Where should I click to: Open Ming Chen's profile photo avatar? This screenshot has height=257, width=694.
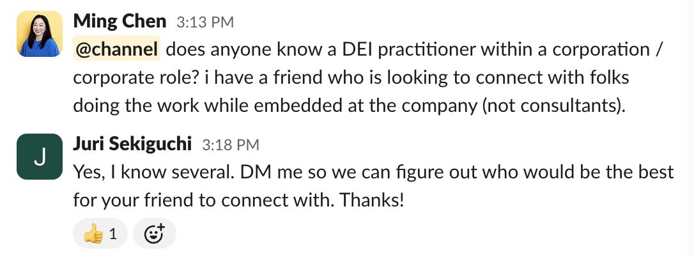(x=40, y=34)
